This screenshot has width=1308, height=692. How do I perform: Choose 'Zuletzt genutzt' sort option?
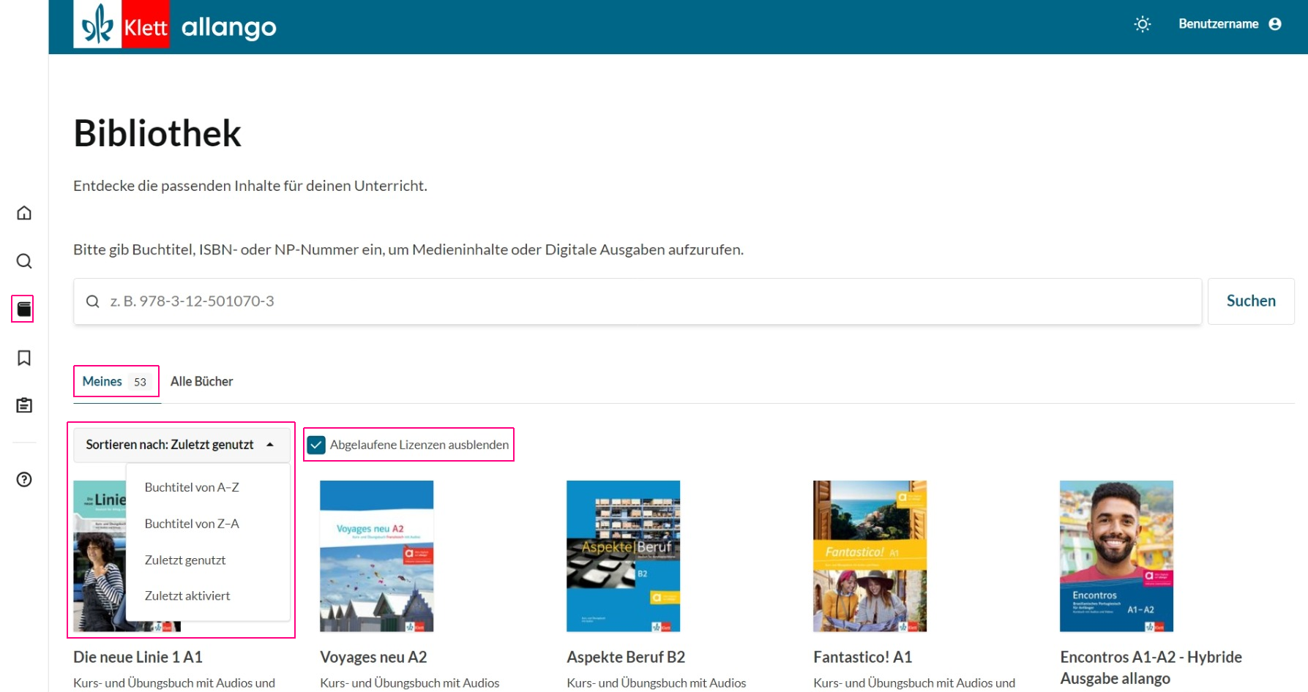(185, 560)
